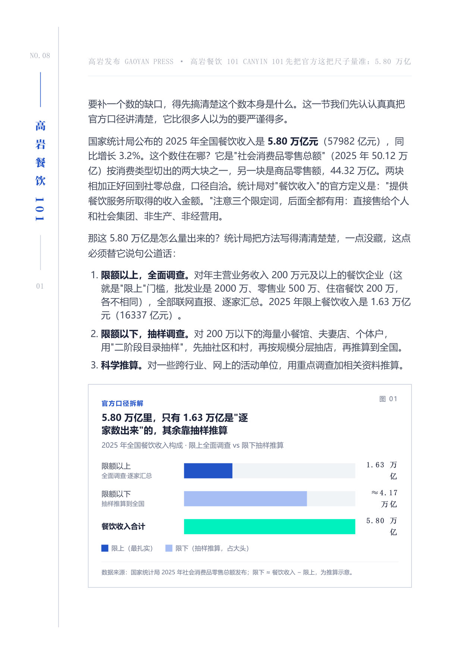Click bar value "1.63 万亿"

coord(382,471)
